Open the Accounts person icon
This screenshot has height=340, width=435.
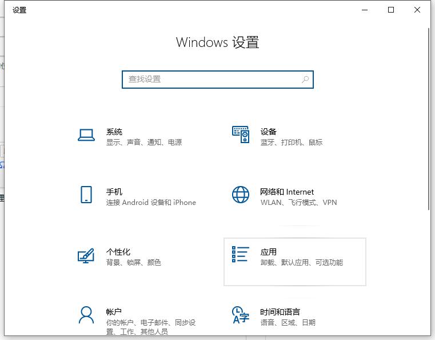coord(86,315)
